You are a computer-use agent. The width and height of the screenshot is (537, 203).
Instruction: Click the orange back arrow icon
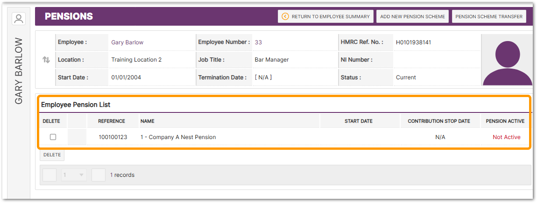tap(285, 16)
